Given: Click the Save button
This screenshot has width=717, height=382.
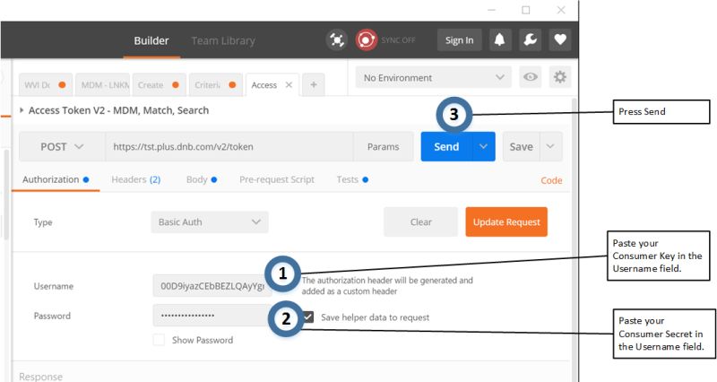Looking at the screenshot, I should [x=522, y=147].
